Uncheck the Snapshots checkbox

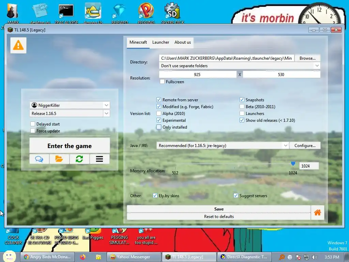pos(242,100)
